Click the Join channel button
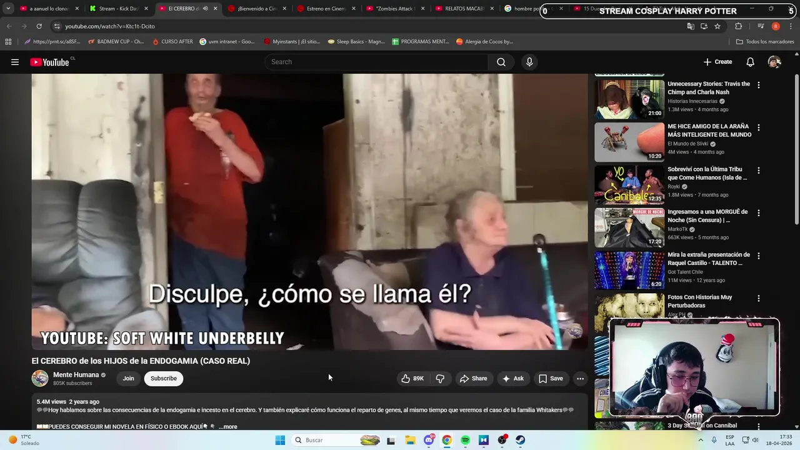800x450 pixels. [x=128, y=378]
